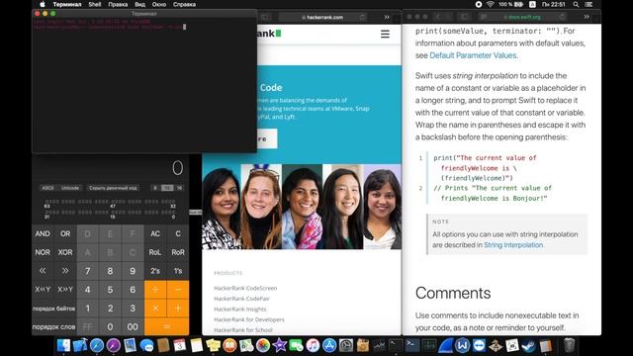
Task: Click the XOR calculator key
Action: click(65, 252)
